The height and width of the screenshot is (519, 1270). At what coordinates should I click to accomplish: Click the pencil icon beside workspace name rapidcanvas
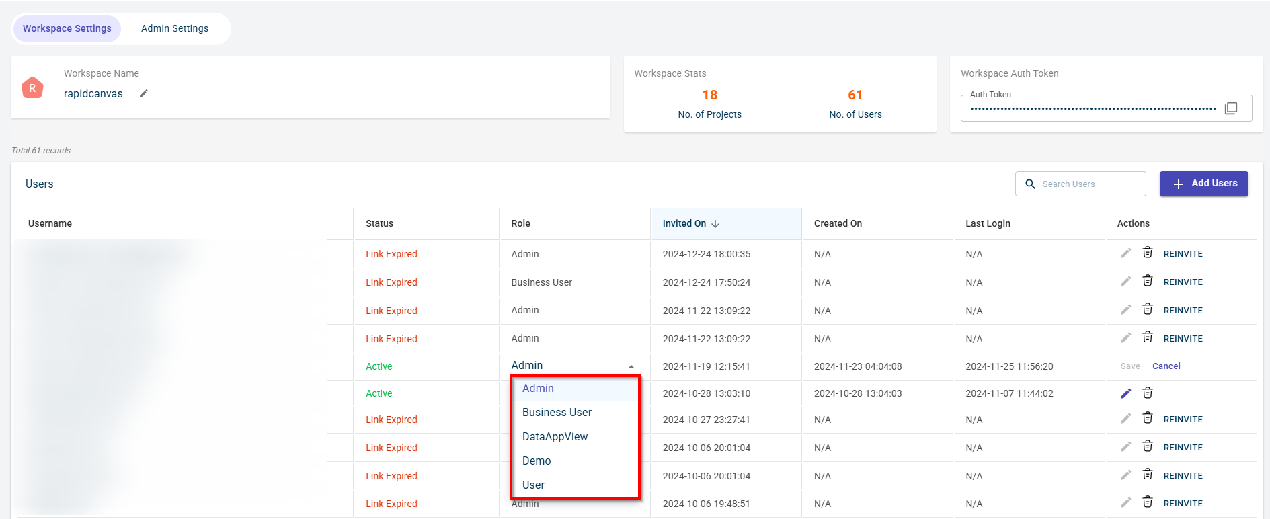point(143,94)
